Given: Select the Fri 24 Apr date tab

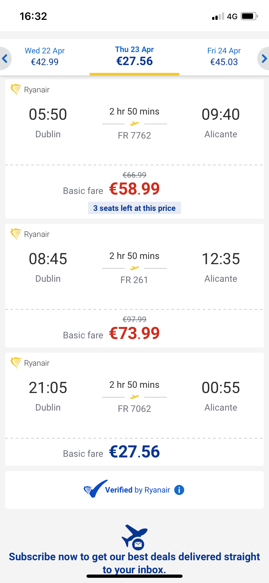Looking at the screenshot, I should [224, 57].
